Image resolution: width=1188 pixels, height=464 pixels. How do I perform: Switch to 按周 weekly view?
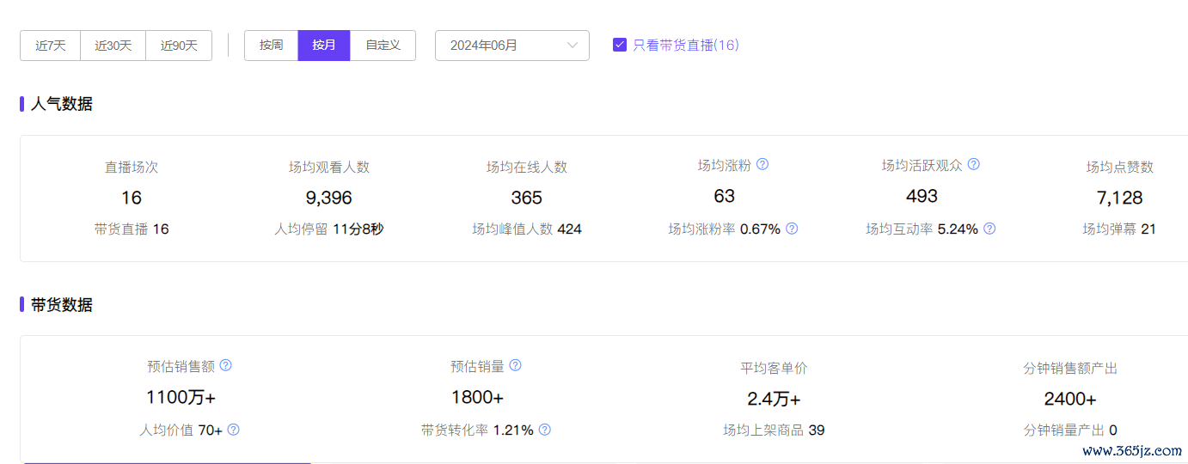click(x=271, y=46)
